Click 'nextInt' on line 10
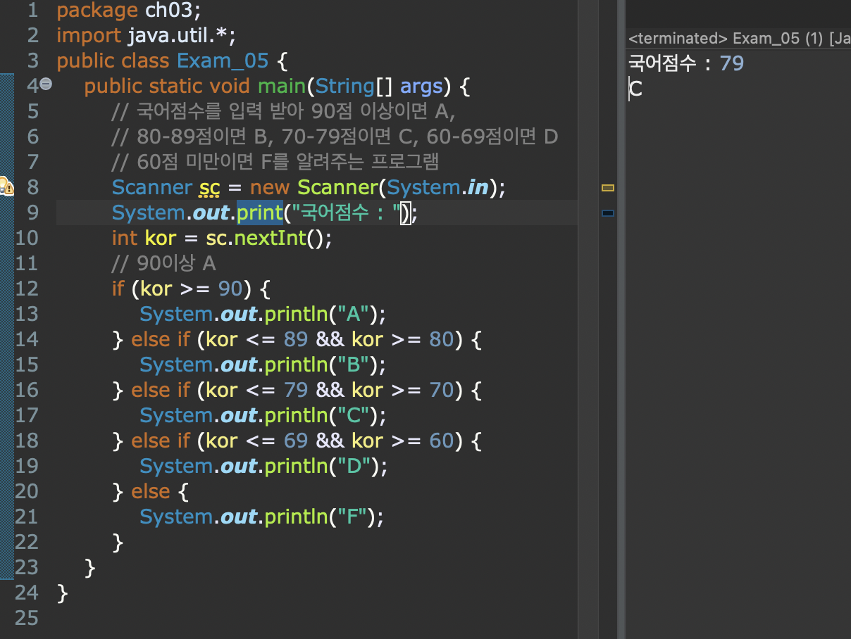The width and height of the screenshot is (851, 639). tap(271, 239)
